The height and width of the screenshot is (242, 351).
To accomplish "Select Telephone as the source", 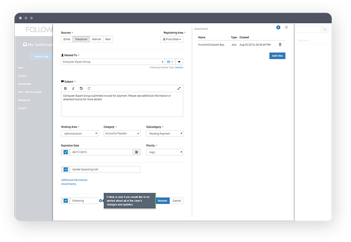I will point(81,39).
